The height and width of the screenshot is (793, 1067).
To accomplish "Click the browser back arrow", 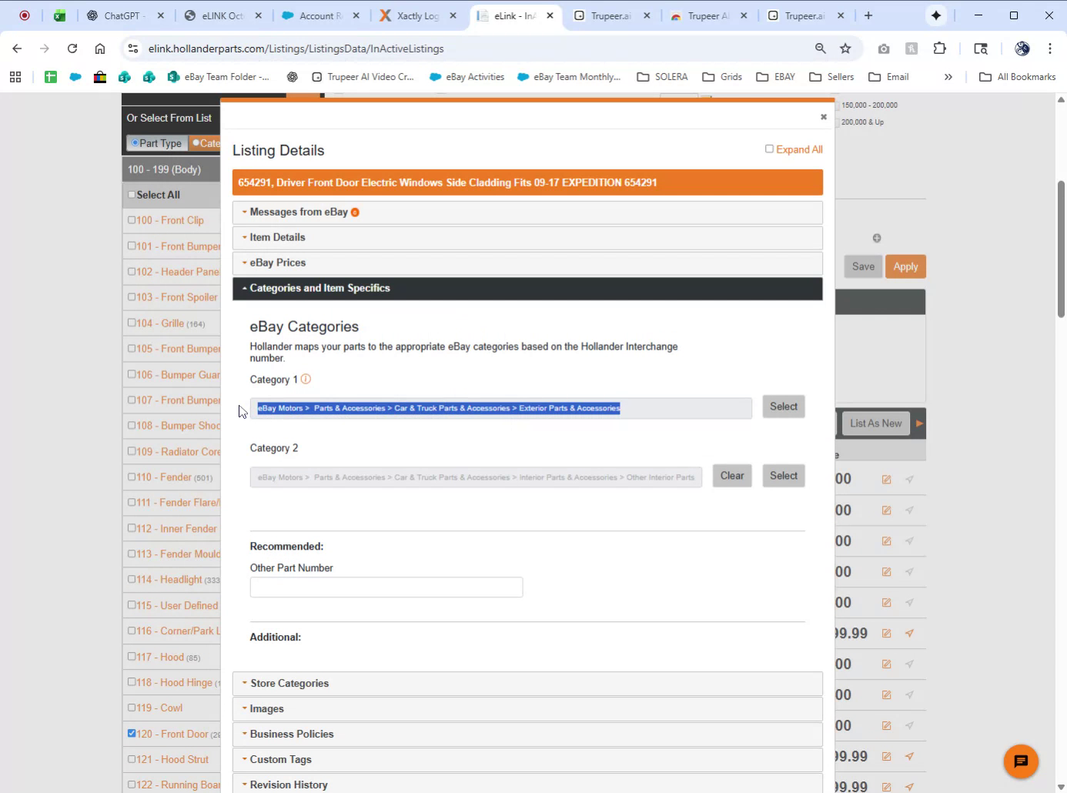I will point(17,49).
